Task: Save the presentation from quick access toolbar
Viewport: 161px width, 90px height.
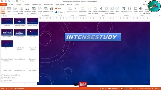Action: (x=6, y=1)
